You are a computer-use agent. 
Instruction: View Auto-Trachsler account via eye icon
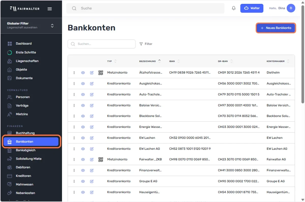(83, 95)
